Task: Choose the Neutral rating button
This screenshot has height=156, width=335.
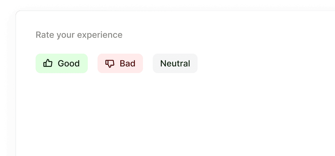Action: tap(175, 64)
